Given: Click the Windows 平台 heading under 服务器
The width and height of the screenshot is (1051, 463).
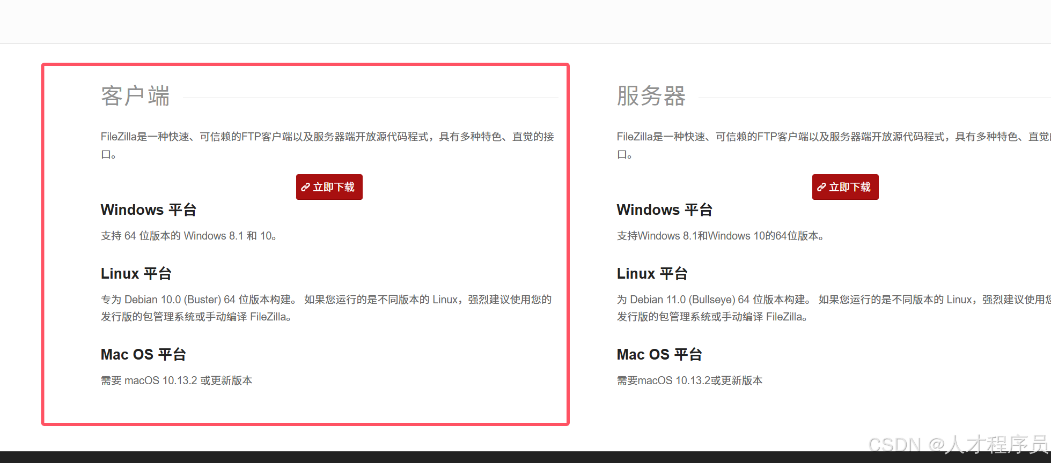Looking at the screenshot, I should [x=665, y=210].
